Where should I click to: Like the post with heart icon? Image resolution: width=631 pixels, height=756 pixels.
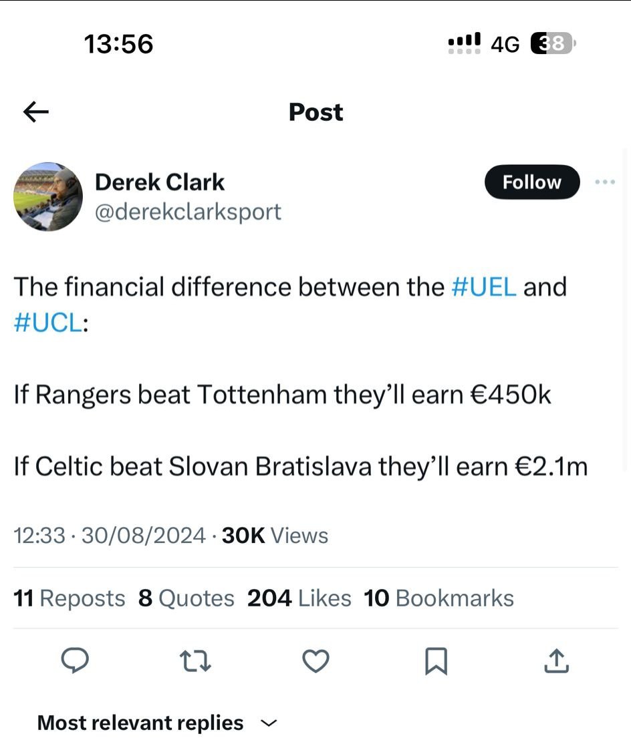coord(315,661)
